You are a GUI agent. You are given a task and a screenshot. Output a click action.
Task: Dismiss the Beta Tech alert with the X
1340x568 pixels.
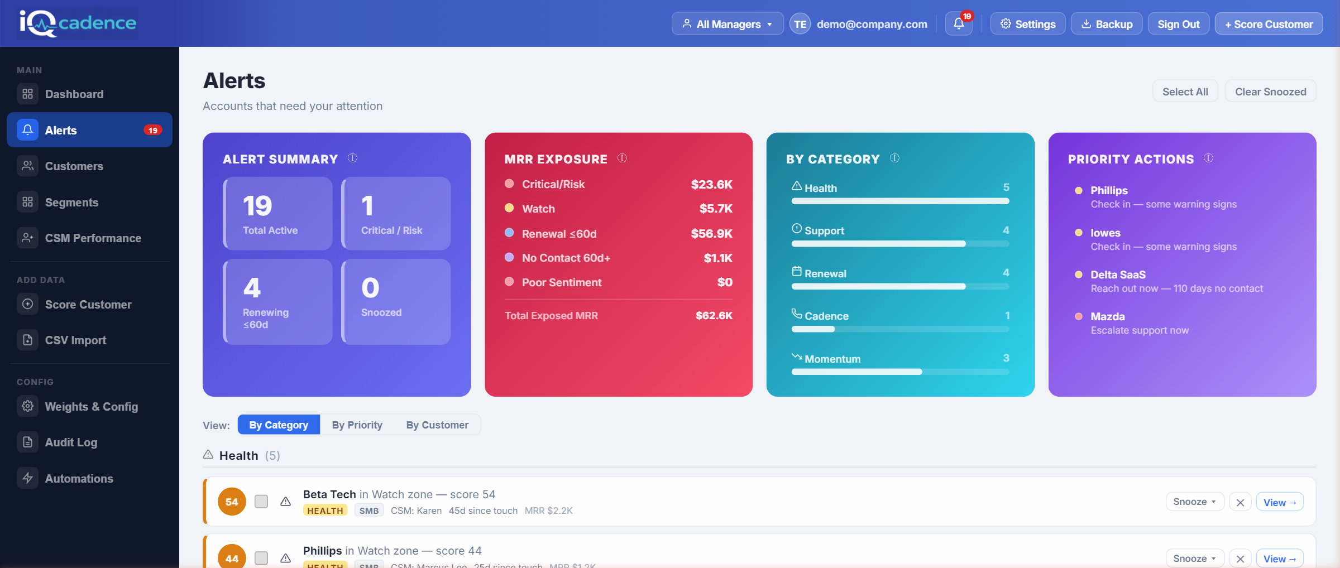coord(1240,502)
